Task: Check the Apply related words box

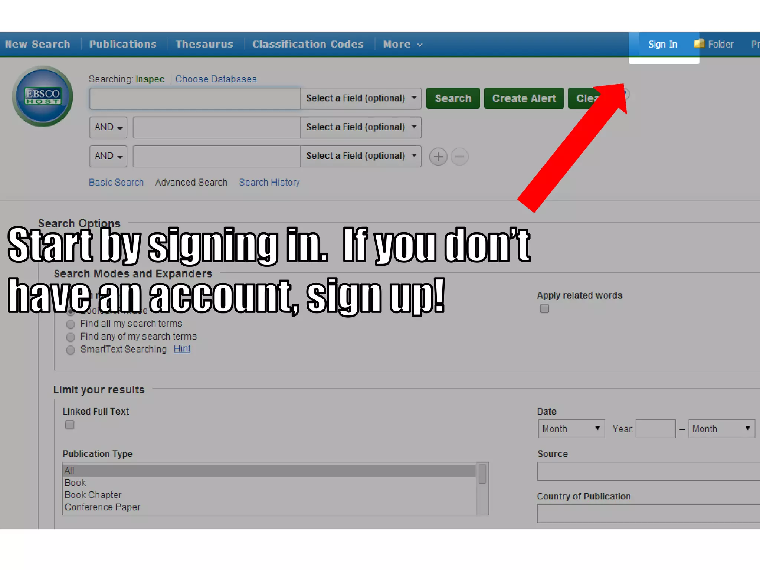Action: point(544,308)
